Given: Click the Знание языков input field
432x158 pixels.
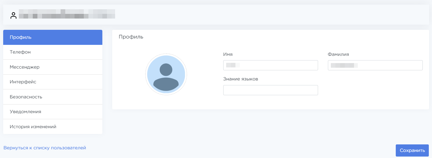Looking at the screenshot, I should [270, 90].
